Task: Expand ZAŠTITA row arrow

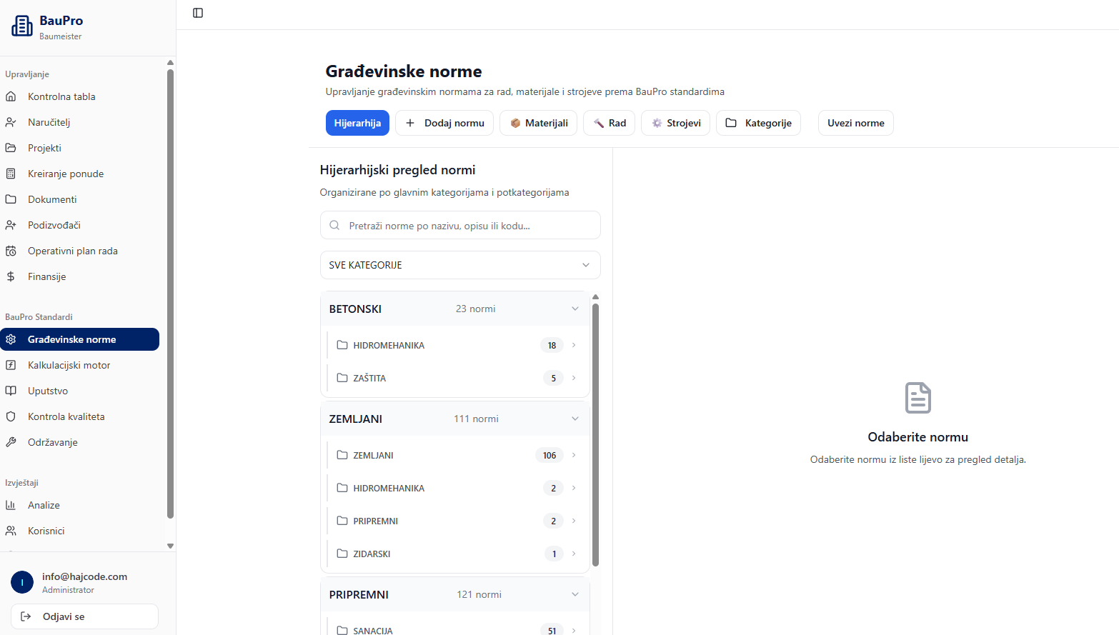Action: pos(574,378)
